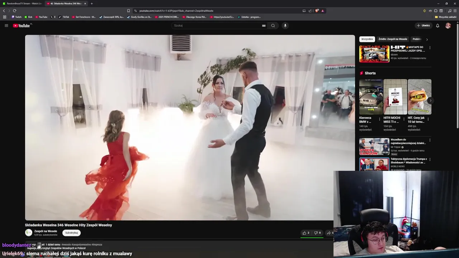The height and width of the screenshot is (258, 459).
Task: Open options for Taktyczna dyplomacja Trumpa video
Action: tap(430, 159)
